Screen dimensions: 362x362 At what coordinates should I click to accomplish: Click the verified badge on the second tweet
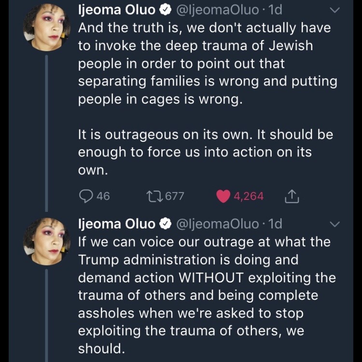point(164,224)
